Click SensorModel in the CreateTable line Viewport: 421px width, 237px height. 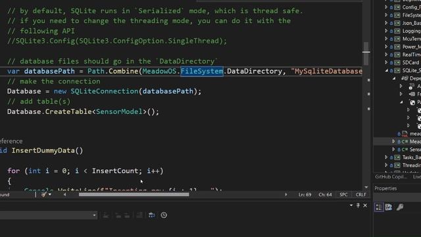pyautogui.click(x=119, y=111)
